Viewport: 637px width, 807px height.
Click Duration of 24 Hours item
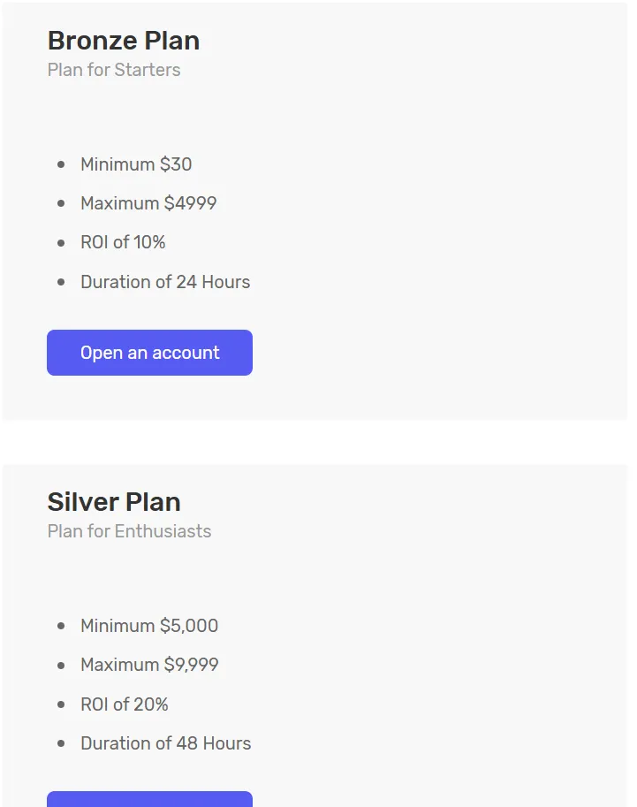[x=165, y=282]
